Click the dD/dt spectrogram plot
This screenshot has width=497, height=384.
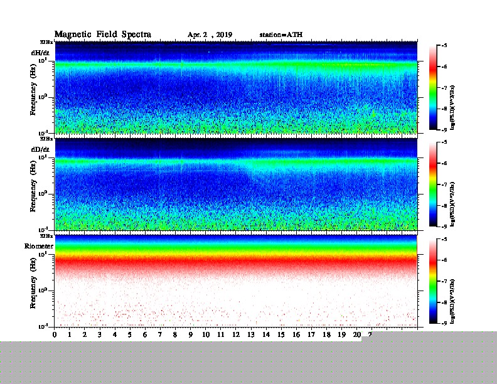(236, 184)
